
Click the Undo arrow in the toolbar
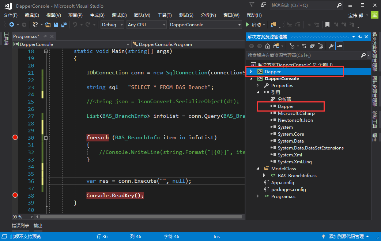click(75, 24)
